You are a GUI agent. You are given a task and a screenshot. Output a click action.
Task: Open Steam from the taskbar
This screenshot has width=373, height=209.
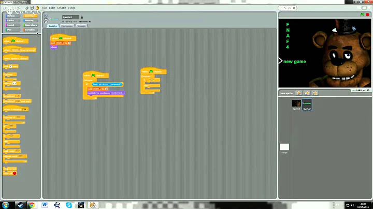pos(20,205)
